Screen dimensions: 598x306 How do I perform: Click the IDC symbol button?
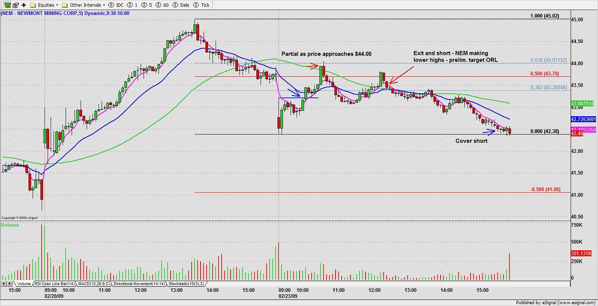[x=116, y=5]
